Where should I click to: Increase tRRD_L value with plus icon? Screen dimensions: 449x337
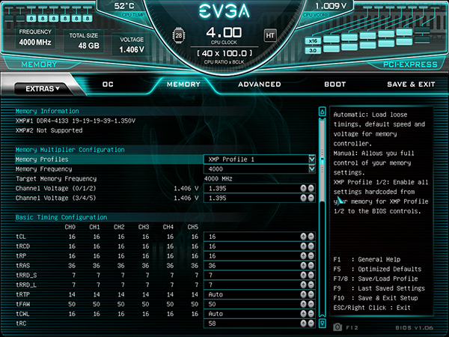pyautogui.click(x=304, y=285)
